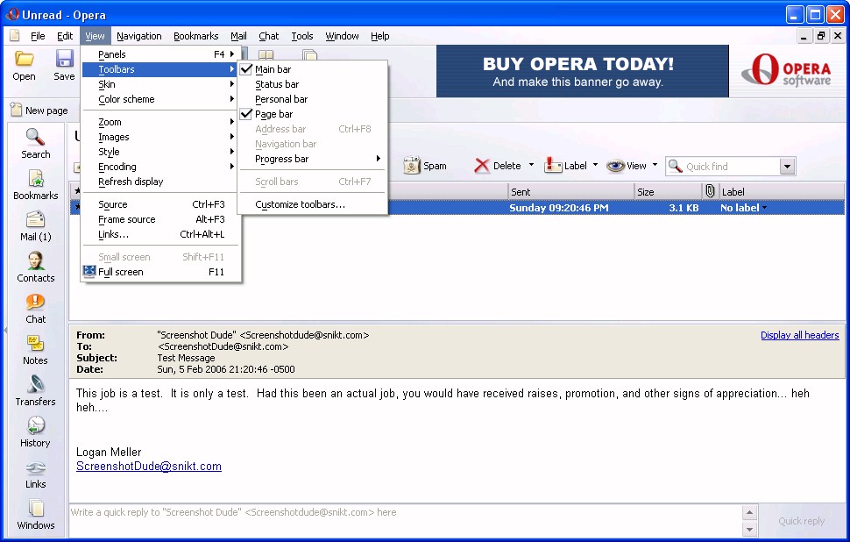Open the Quick find dropdown arrow
Screen dimensions: 850x542
(786, 167)
